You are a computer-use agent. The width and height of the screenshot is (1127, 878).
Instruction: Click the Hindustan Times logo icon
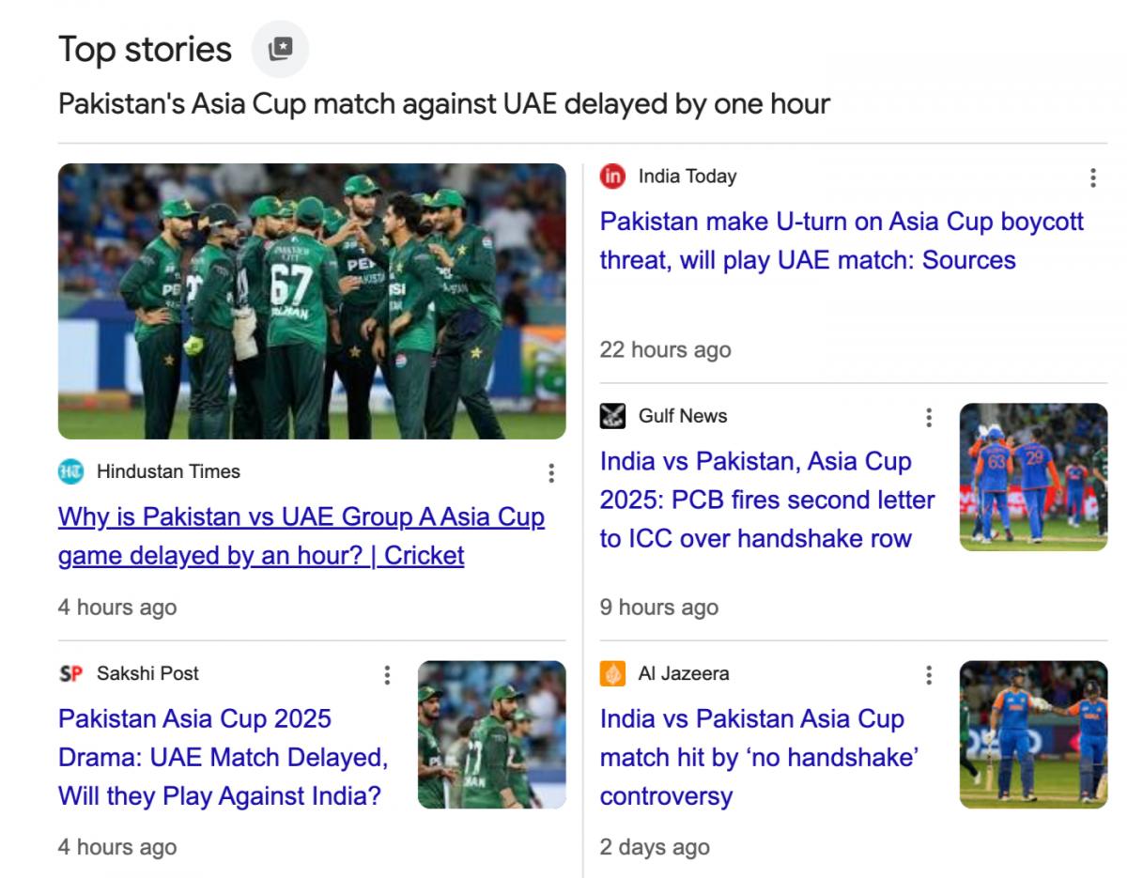70,471
